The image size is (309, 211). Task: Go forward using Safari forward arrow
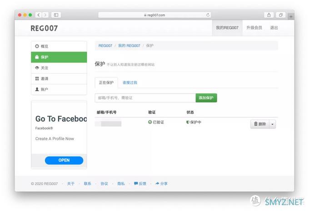(x=45, y=15)
